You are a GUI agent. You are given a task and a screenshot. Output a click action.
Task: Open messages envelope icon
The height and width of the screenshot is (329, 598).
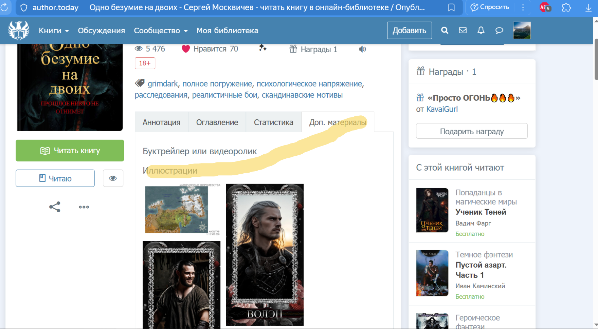pyautogui.click(x=463, y=31)
